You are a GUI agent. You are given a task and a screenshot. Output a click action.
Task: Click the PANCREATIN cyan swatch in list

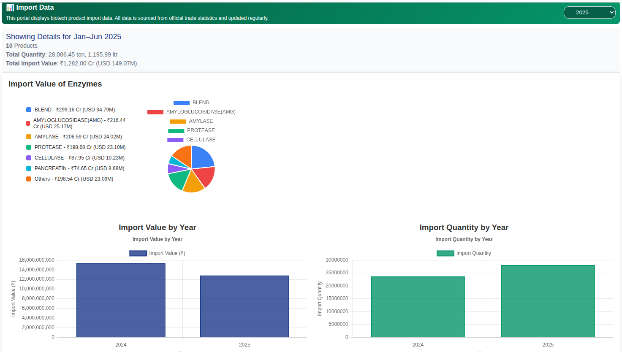click(x=29, y=168)
